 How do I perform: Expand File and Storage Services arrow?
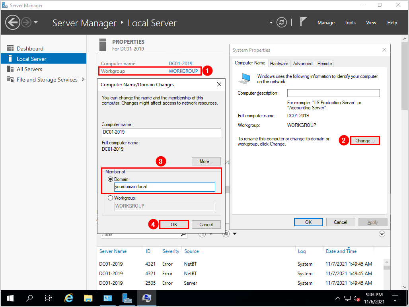(x=83, y=80)
